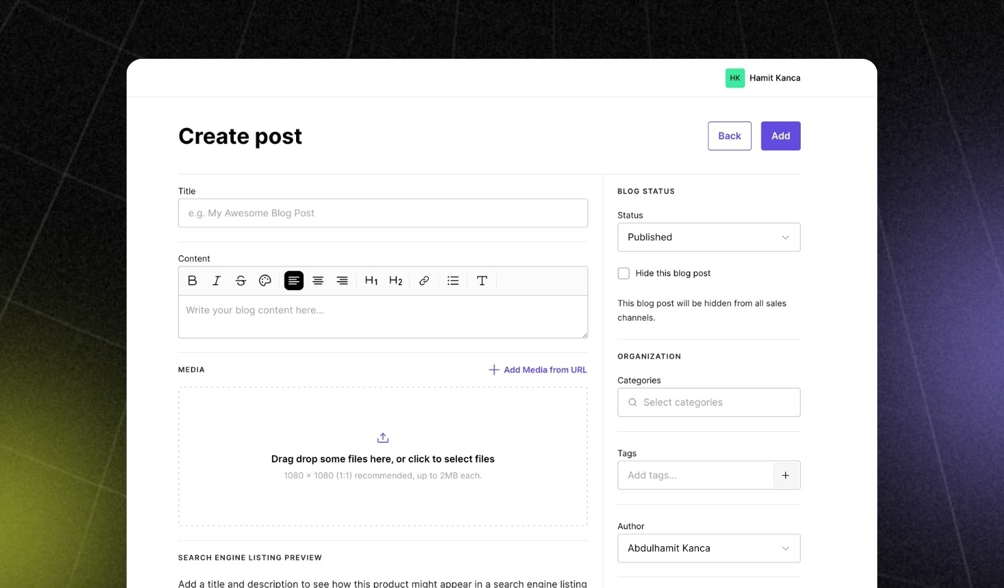Click the Hide this blog post label

(673, 273)
